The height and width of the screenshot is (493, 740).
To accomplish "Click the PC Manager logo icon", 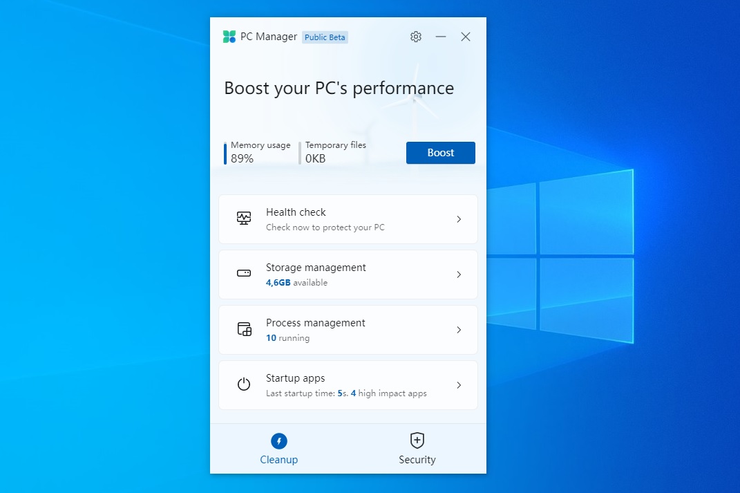I will coord(229,37).
